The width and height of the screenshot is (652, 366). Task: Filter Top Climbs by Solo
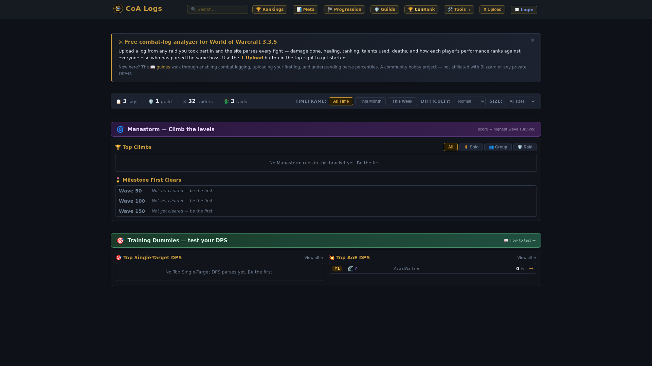pyautogui.click(x=471, y=147)
